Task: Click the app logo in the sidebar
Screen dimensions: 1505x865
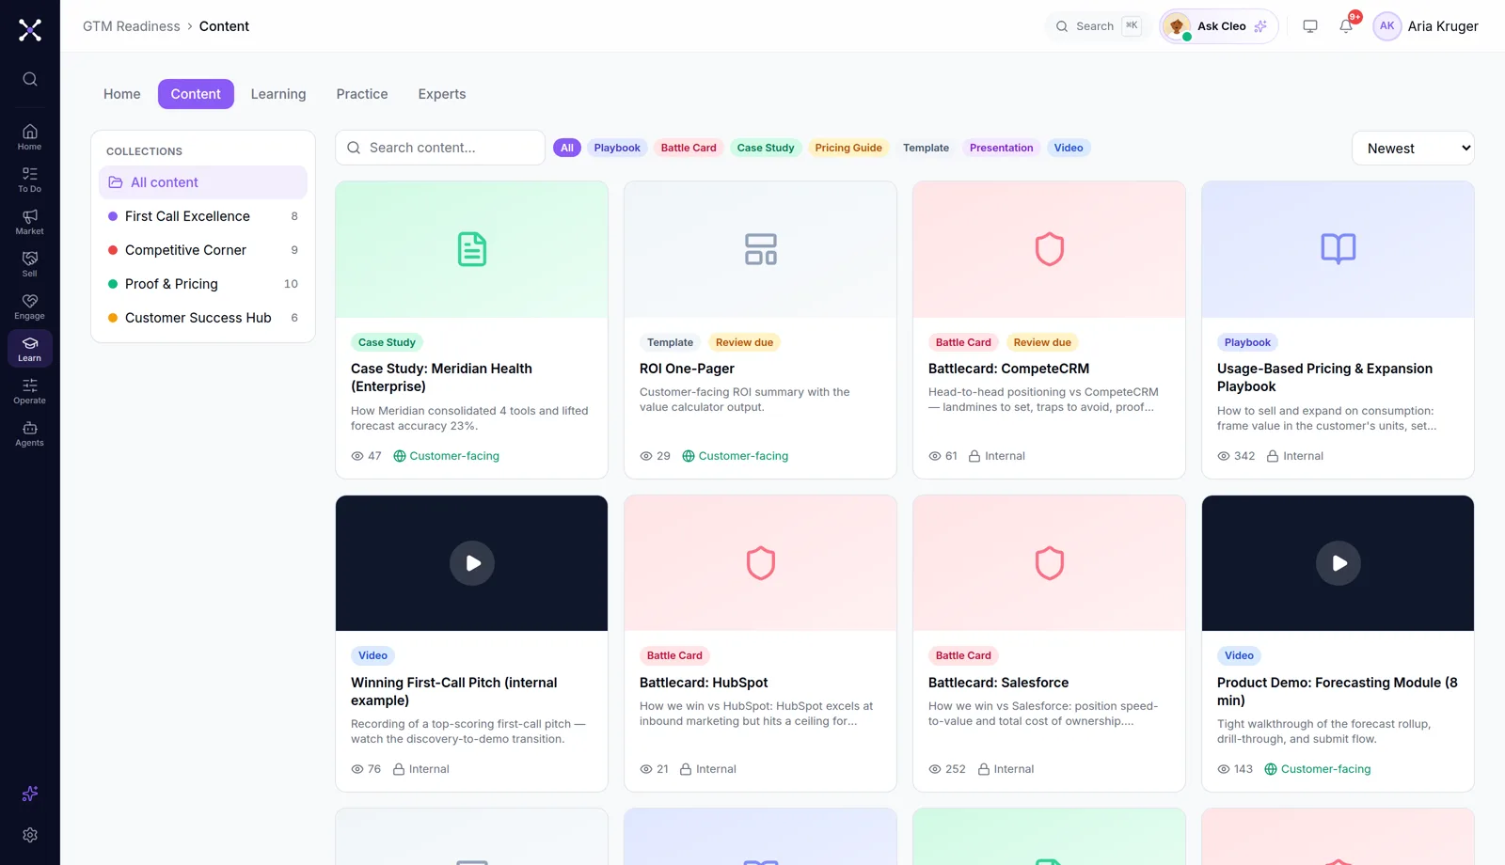Action: (x=30, y=30)
